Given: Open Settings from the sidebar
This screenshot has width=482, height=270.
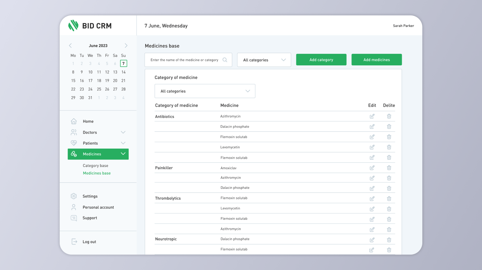Looking at the screenshot, I should tap(90, 196).
